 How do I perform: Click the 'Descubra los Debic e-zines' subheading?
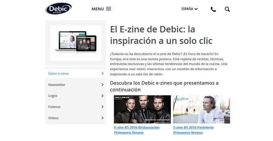[164, 86]
